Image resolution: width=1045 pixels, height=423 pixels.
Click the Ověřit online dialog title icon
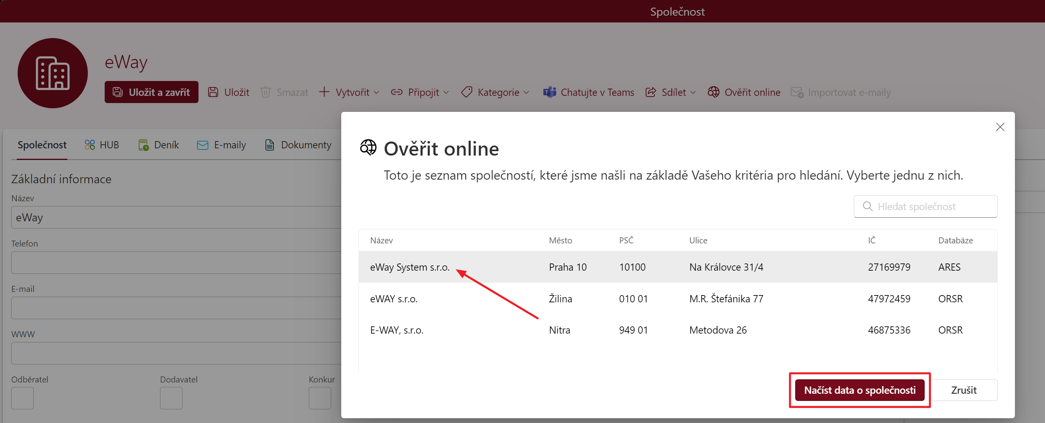pos(368,148)
